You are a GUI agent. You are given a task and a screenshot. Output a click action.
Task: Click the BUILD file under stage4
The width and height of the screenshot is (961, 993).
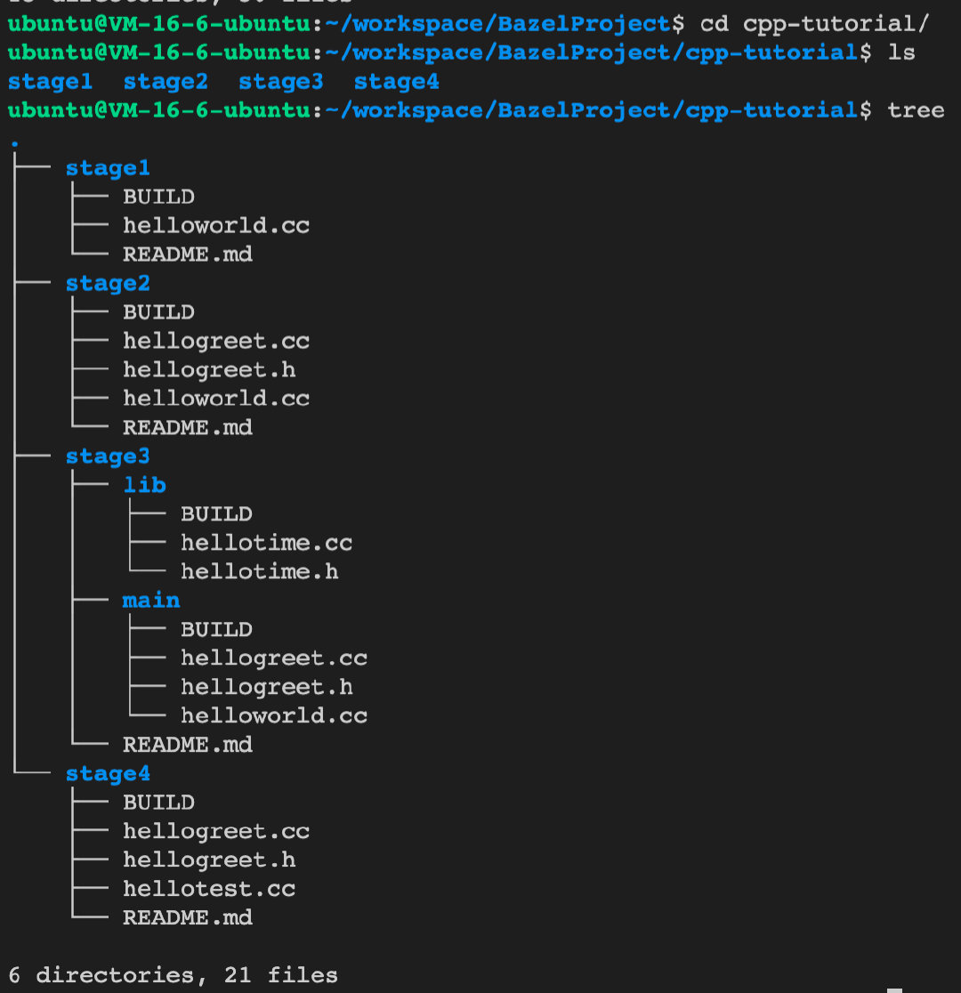tap(158, 803)
